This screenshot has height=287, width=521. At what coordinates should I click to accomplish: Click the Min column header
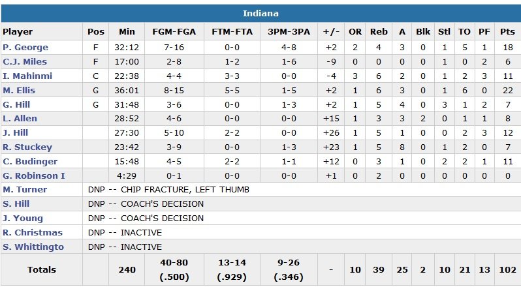tap(127, 31)
